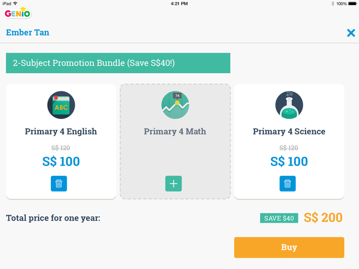Select the Primary 4 English title

click(61, 132)
